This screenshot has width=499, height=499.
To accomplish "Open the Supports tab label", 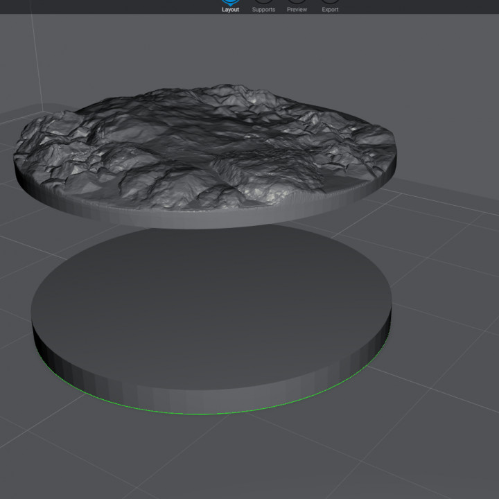I will [x=263, y=10].
